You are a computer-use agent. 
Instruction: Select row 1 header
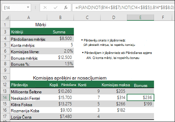coord(5,25)
